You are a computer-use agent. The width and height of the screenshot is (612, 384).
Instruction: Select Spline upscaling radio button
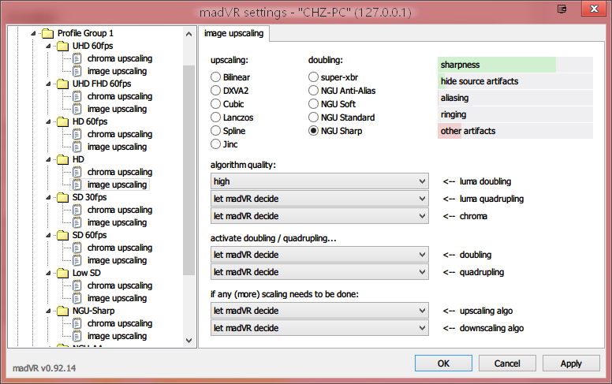point(215,131)
